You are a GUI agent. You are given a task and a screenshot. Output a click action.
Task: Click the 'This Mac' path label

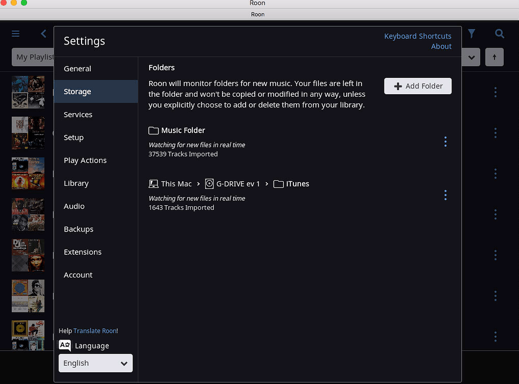tap(176, 184)
